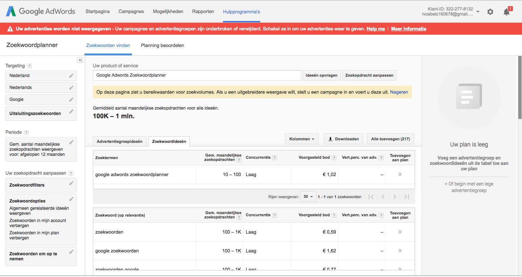Download the keyword ideas
The image size is (522, 277).
tap(344, 139)
